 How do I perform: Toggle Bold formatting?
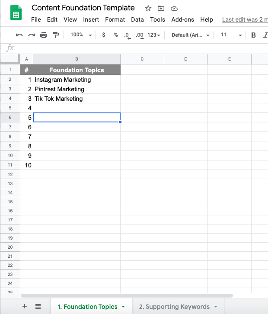(253, 35)
